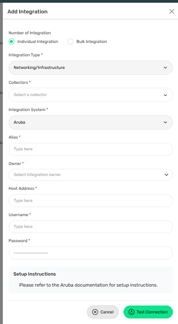Focus the Password input field

click(x=91, y=253)
